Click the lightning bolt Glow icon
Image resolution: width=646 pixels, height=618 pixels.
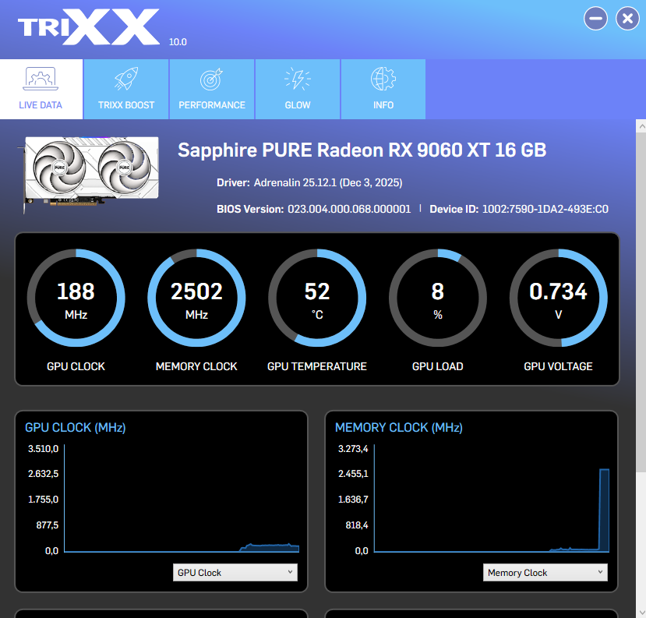[298, 79]
